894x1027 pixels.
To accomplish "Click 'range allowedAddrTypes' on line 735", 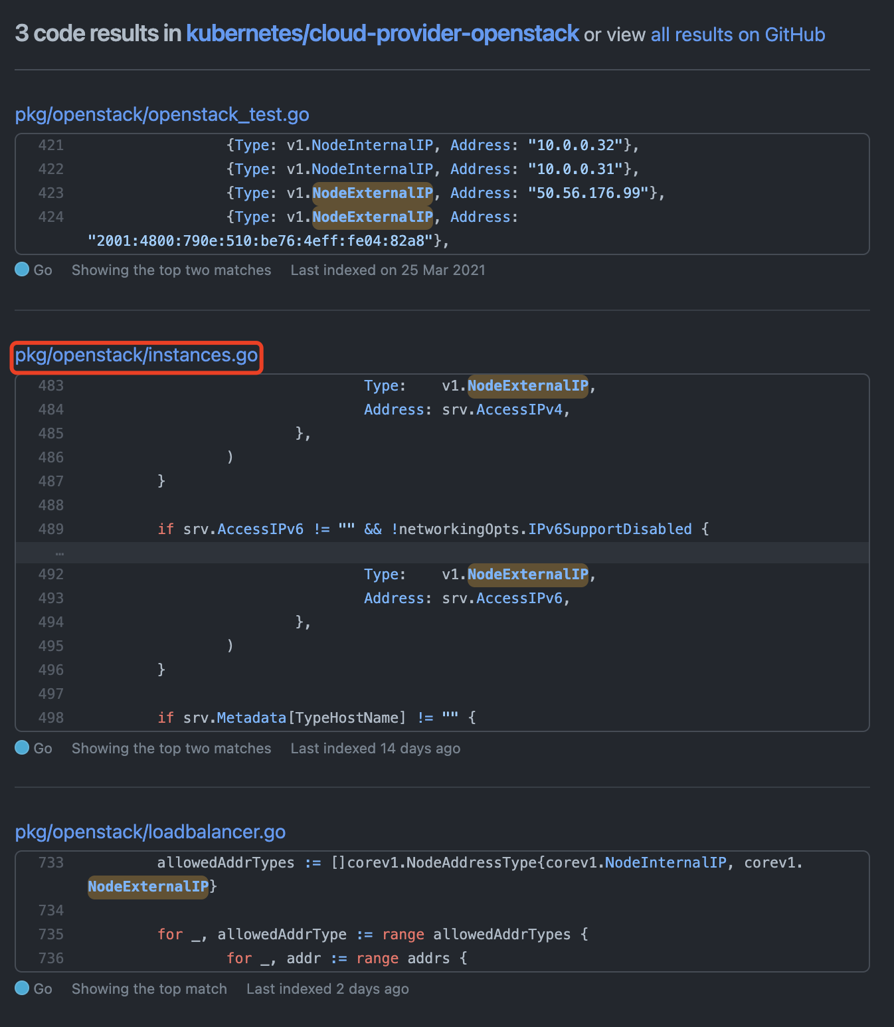I will coord(476,934).
